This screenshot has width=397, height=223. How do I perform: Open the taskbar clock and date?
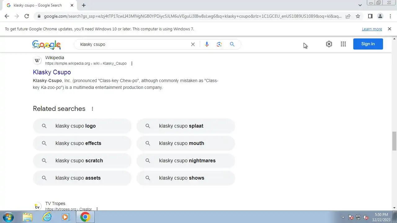click(x=381, y=217)
